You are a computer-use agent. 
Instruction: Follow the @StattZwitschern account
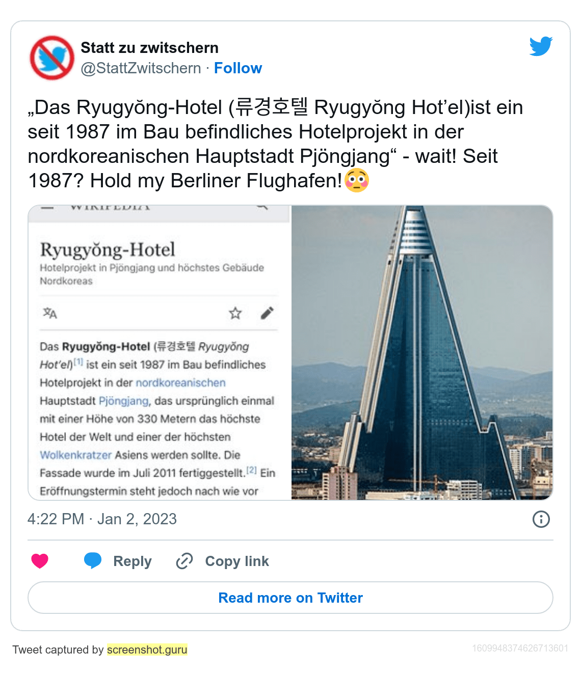tap(238, 68)
